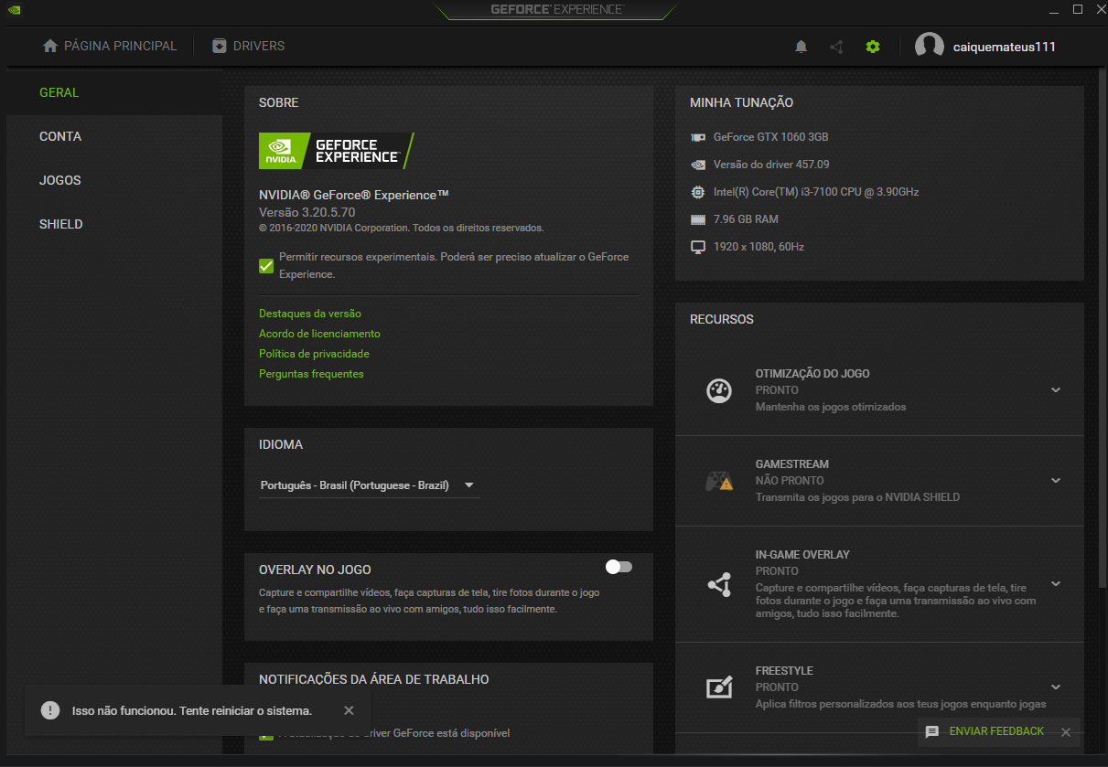The height and width of the screenshot is (767, 1108).
Task: Click the GeForce Experience logo in Sobre
Action: [337, 151]
